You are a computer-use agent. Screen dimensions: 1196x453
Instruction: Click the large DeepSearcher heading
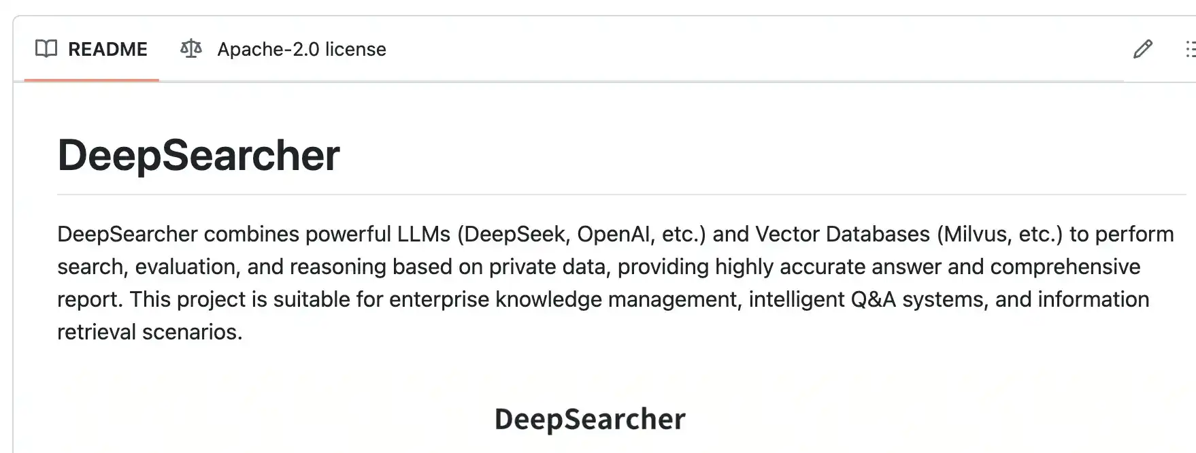[199, 155]
